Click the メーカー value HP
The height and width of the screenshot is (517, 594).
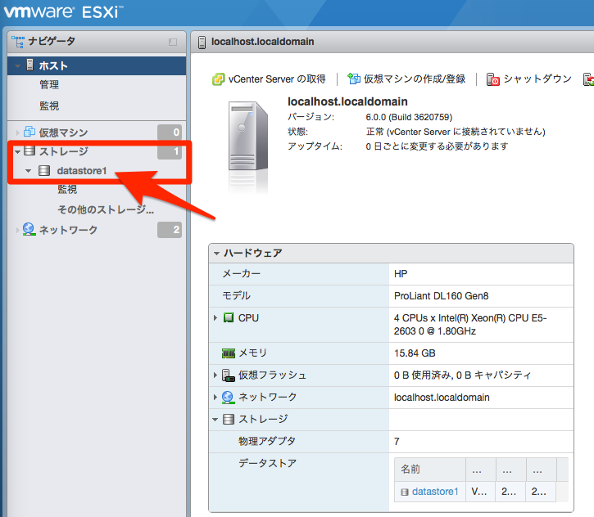[401, 274]
